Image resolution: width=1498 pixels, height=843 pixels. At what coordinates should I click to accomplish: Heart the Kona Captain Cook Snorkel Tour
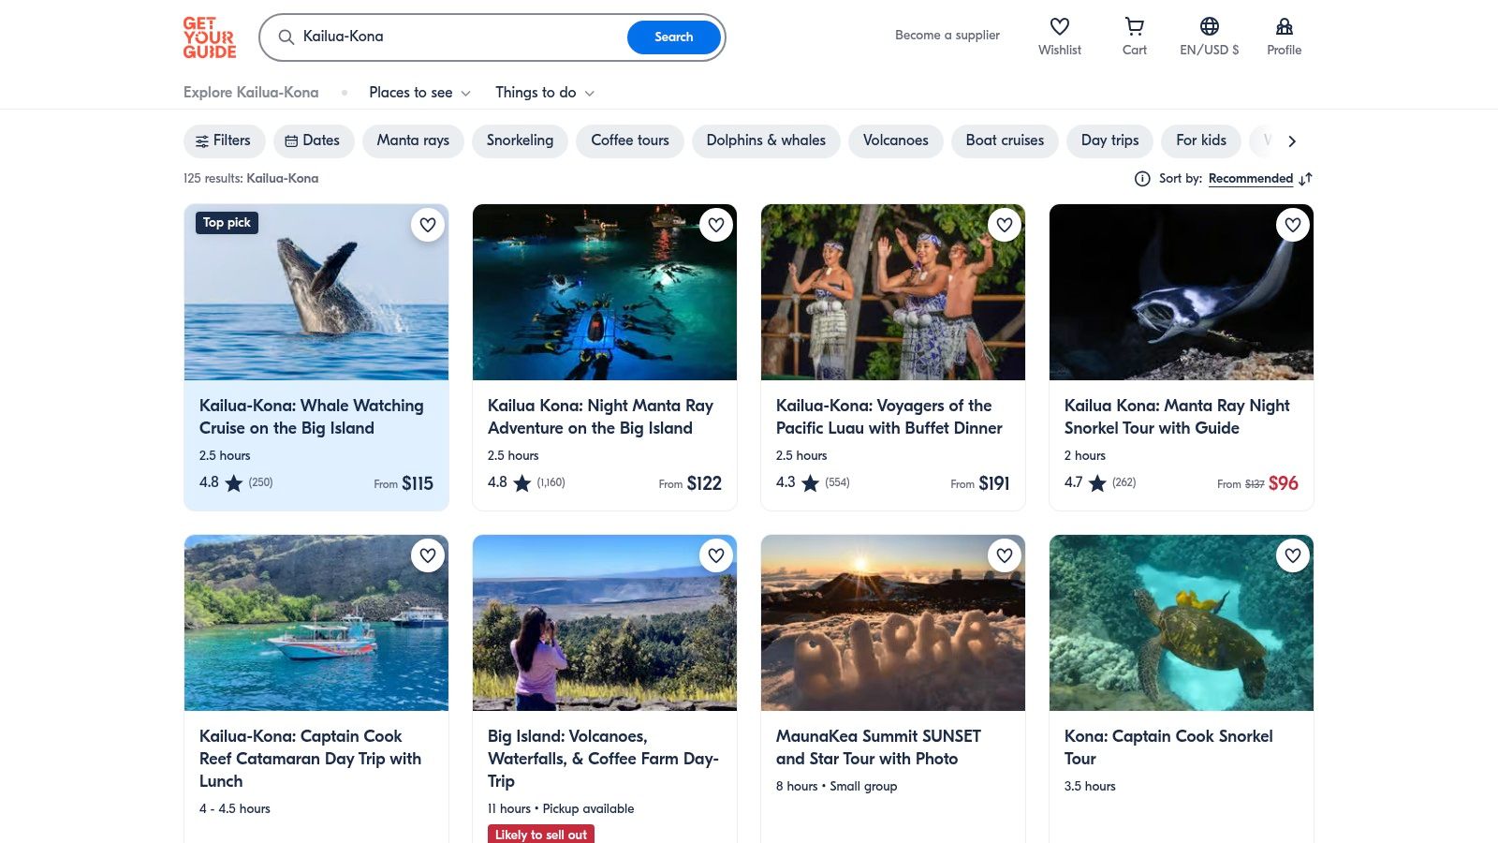point(1293,555)
